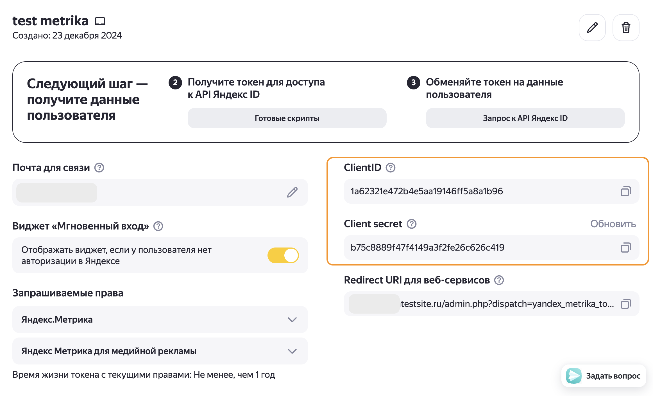
Task: Click Обновить to refresh client secret
Action: pyautogui.click(x=613, y=224)
